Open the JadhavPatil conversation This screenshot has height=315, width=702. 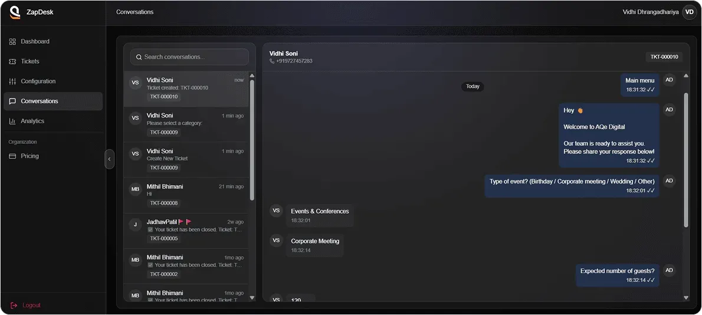pos(186,231)
